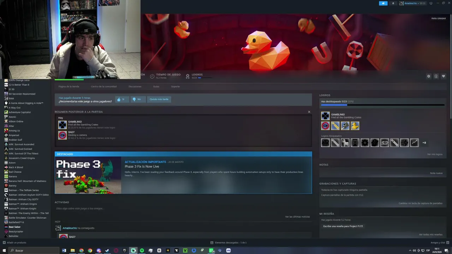
Task: Select ARK: Survival Evolved in library
Action: click(20, 149)
